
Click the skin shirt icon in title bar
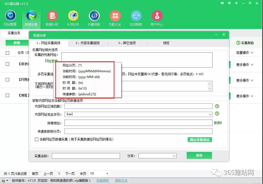[229, 3]
